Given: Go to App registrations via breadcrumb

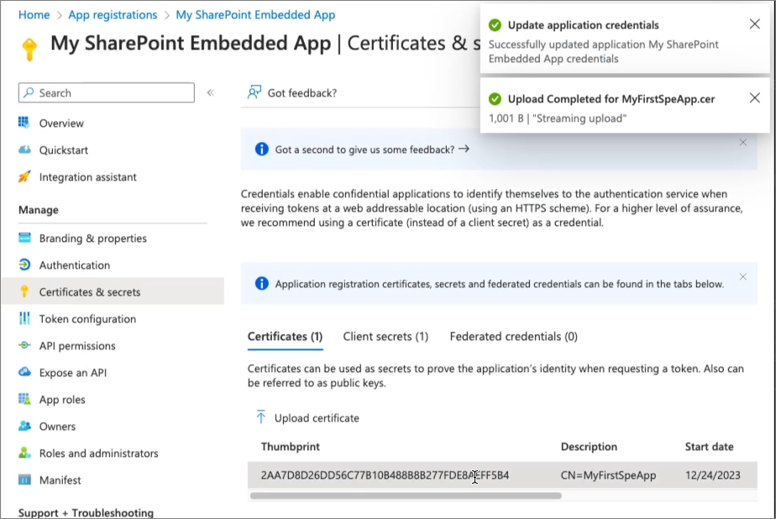Looking at the screenshot, I should (x=113, y=14).
